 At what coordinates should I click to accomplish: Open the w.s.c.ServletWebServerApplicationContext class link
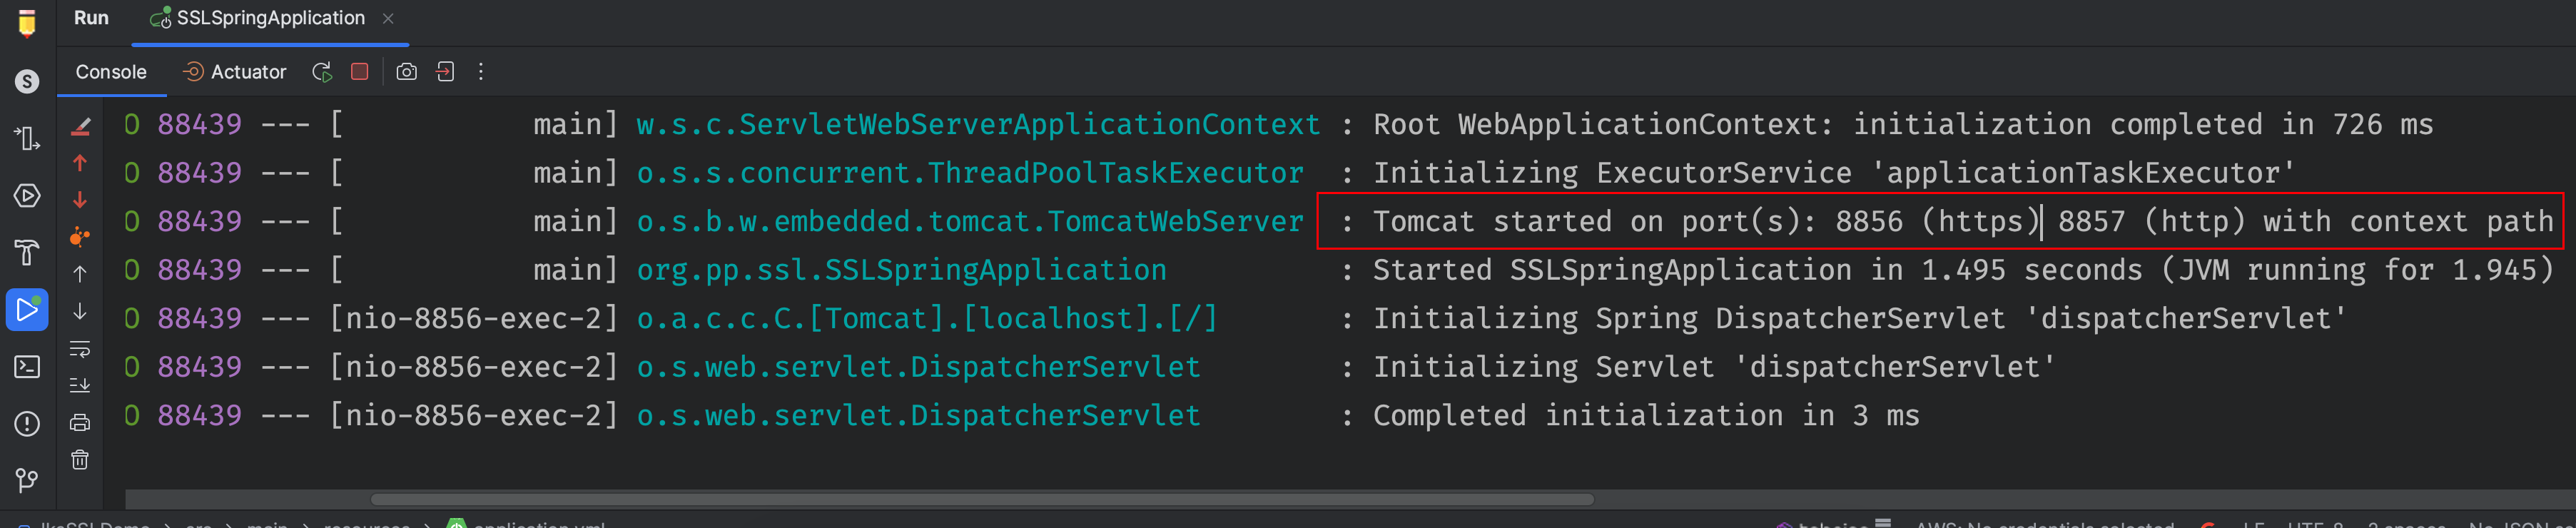(x=978, y=125)
